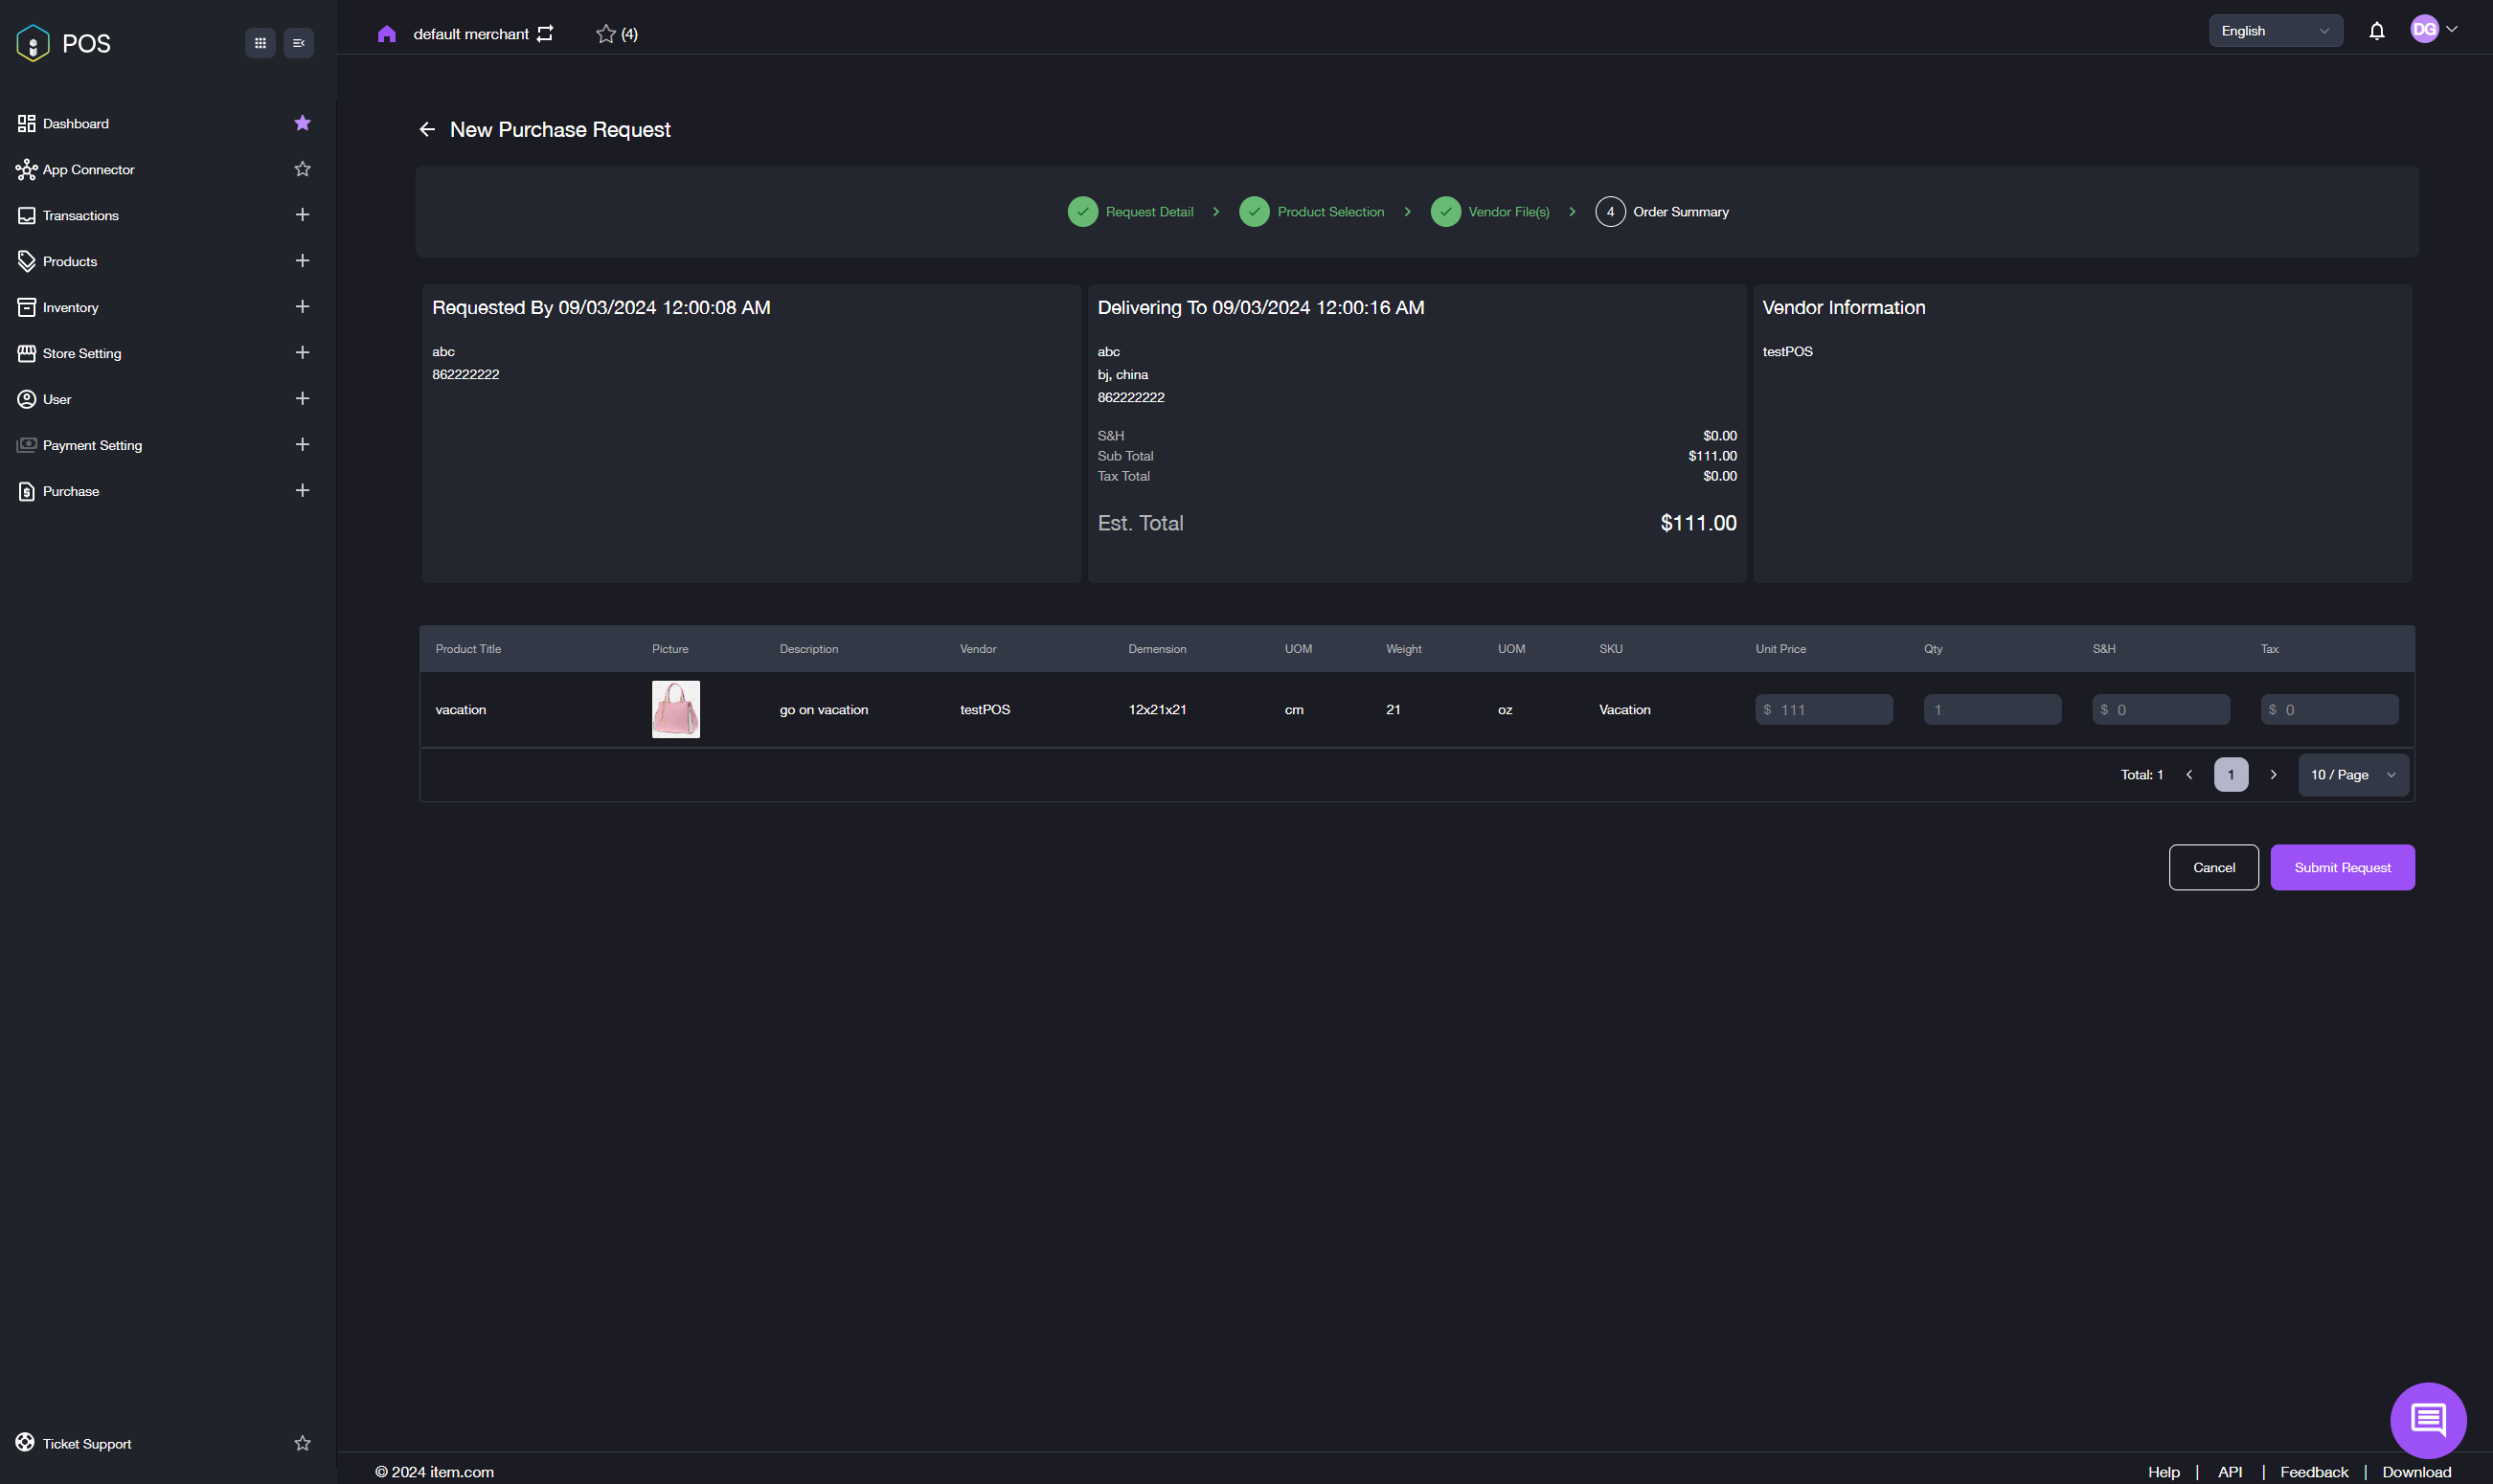Click the pink handbag product thumbnail
The width and height of the screenshot is (2493, 1484).
(x=676, y=710)
